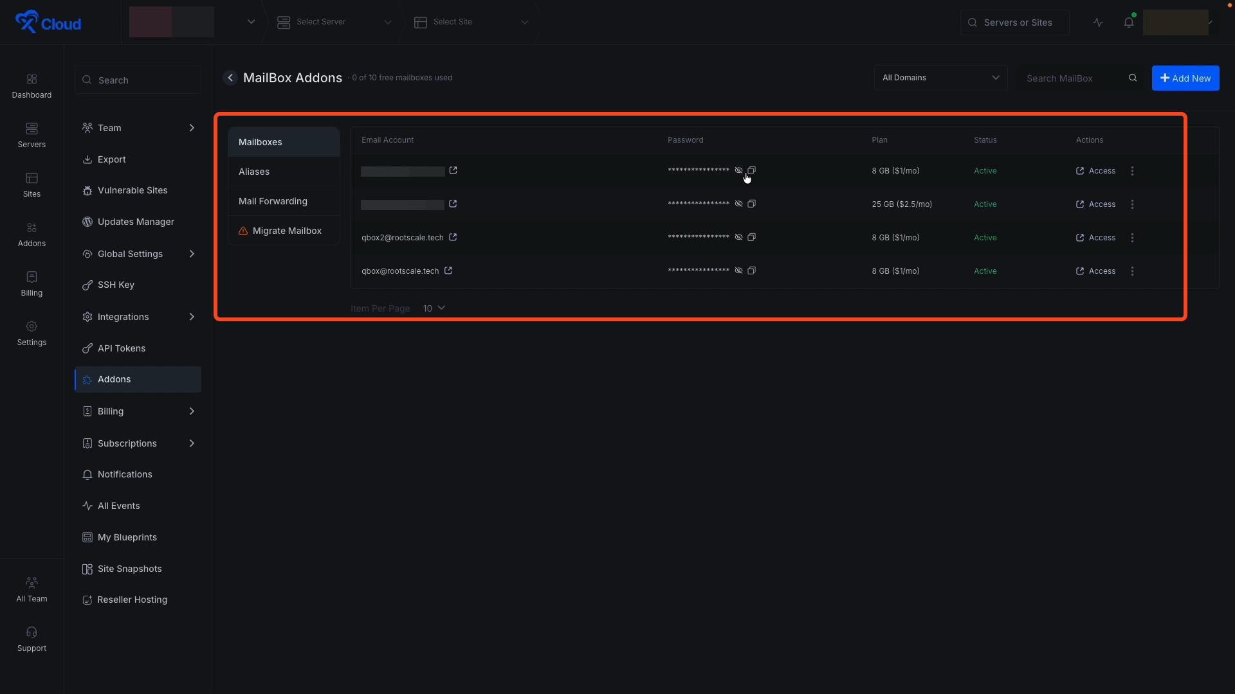The height and width of the screenshot is (694, 1235).
Task: Open Billing in left rail
Action: pos(32,284)
